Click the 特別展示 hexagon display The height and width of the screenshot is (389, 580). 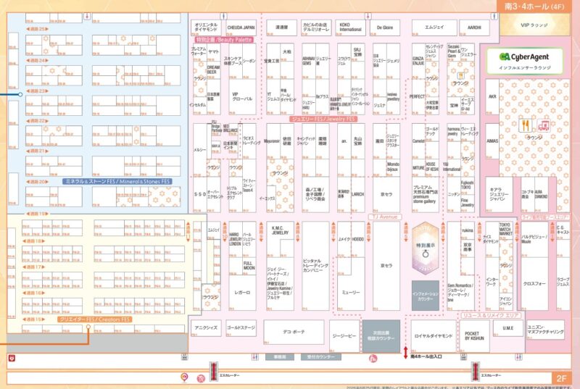point(426,248)
